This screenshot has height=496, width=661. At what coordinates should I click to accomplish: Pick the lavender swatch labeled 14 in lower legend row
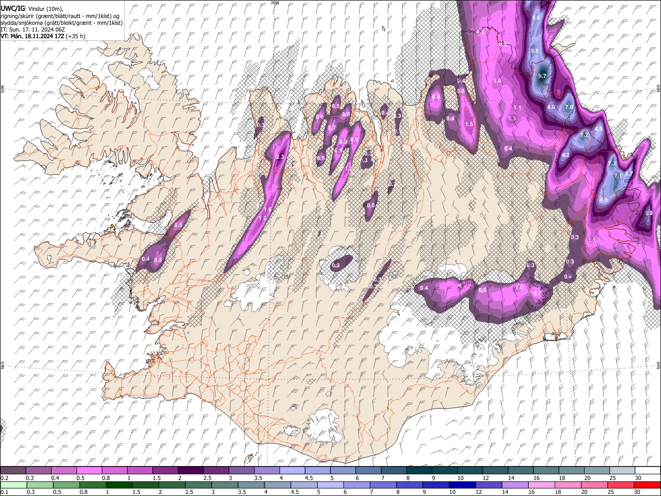coord(515,485)
